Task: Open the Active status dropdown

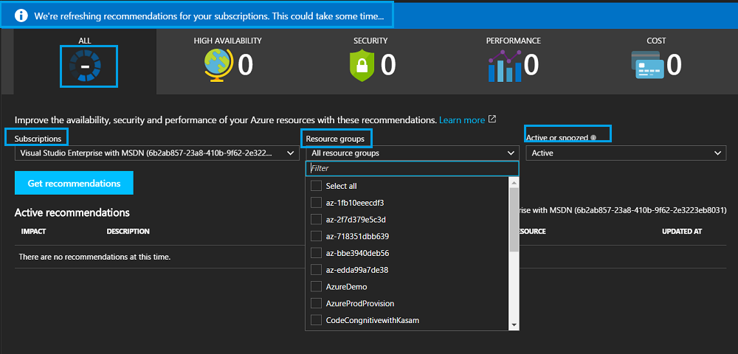Action: (625, 153)
